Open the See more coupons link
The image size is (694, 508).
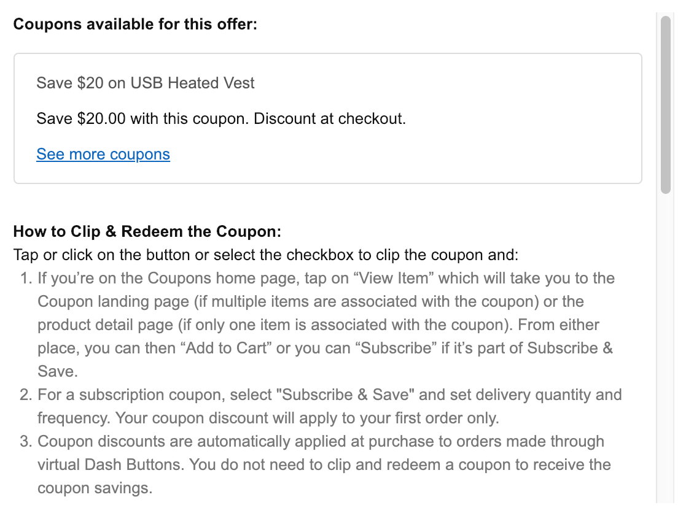point(103,154)
